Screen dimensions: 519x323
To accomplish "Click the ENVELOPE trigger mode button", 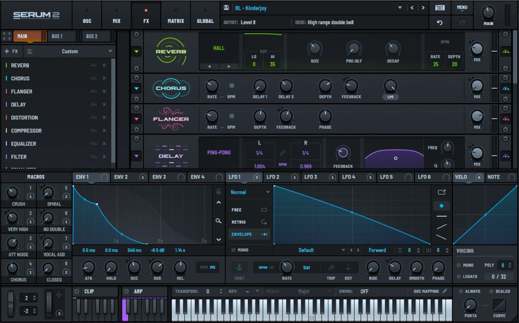I will (x=248, y=234).
